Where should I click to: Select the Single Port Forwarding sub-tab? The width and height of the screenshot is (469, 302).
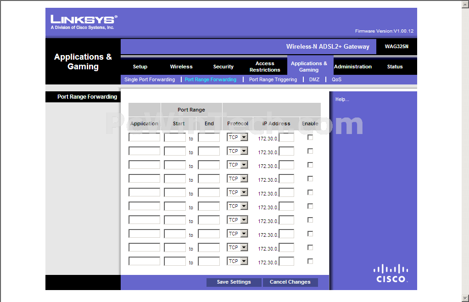[150, 79]
